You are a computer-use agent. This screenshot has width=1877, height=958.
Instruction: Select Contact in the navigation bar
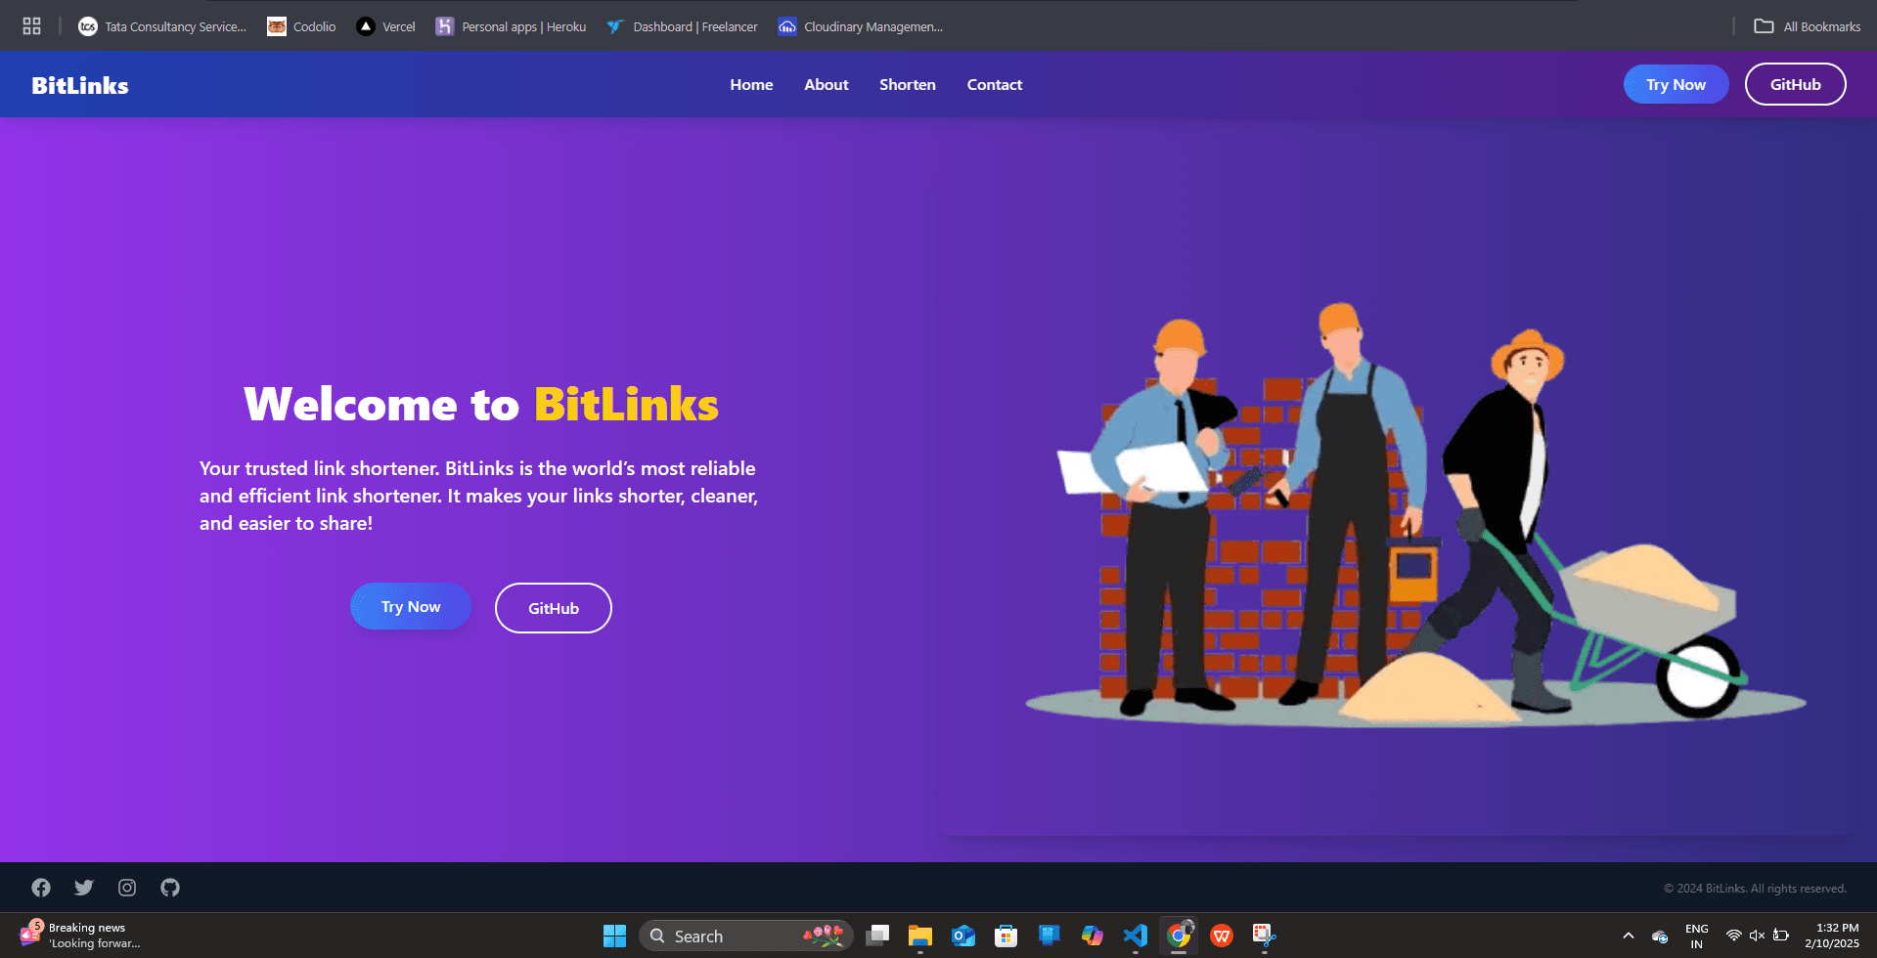coord(994,84)
